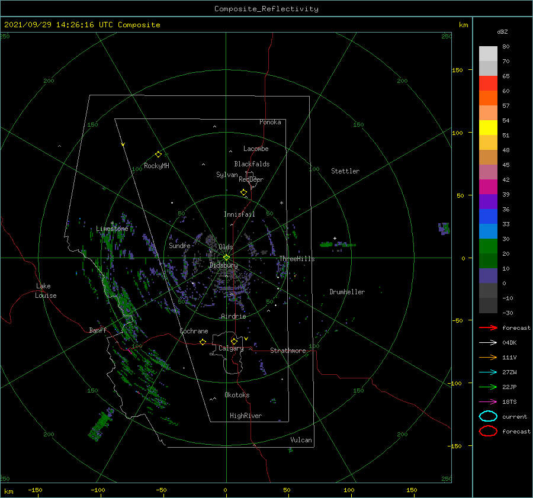Viewport: 533px width, 498px height.
Task: Click the Sylvan label
Action: (x=227, y=175)
